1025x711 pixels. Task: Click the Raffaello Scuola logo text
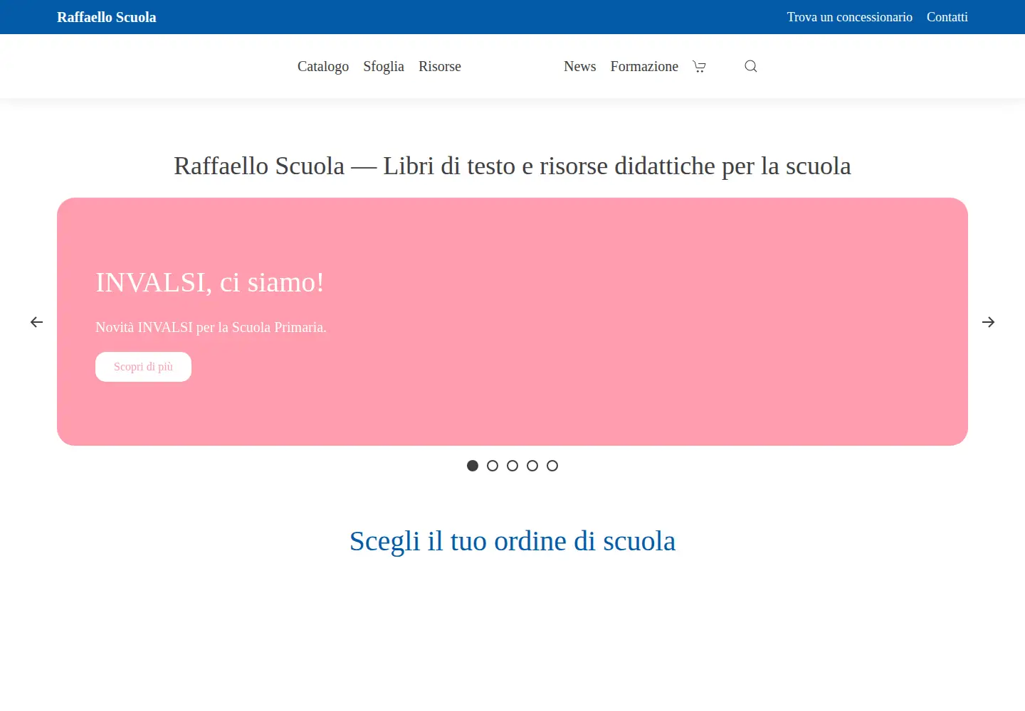pos(107,17)
